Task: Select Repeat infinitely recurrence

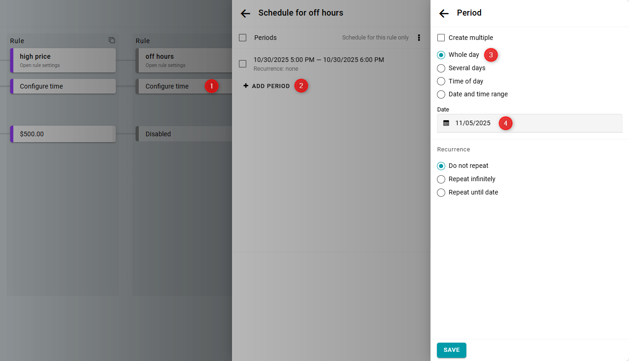Action: tap(441, 179)
